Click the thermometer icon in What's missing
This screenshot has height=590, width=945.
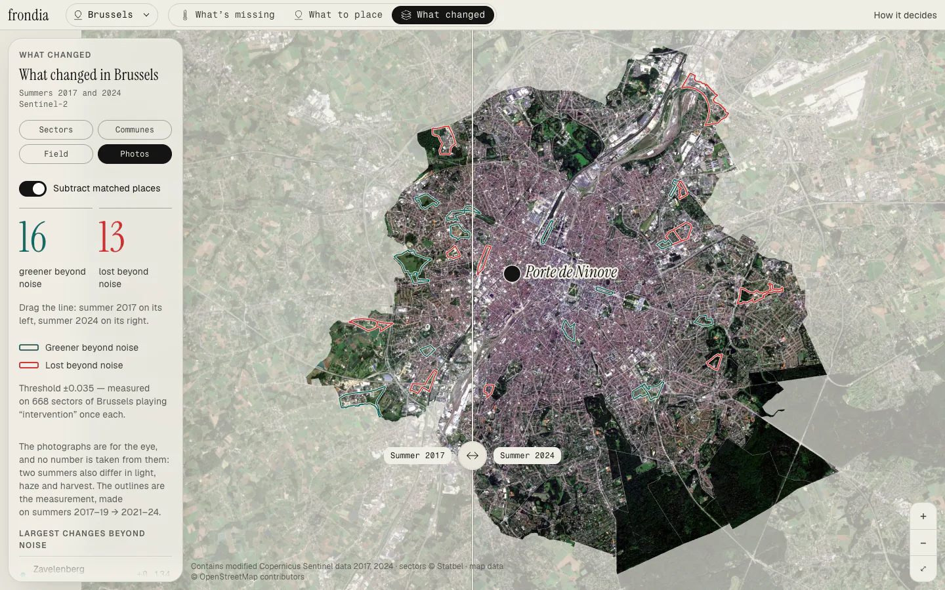pos(185,14)
